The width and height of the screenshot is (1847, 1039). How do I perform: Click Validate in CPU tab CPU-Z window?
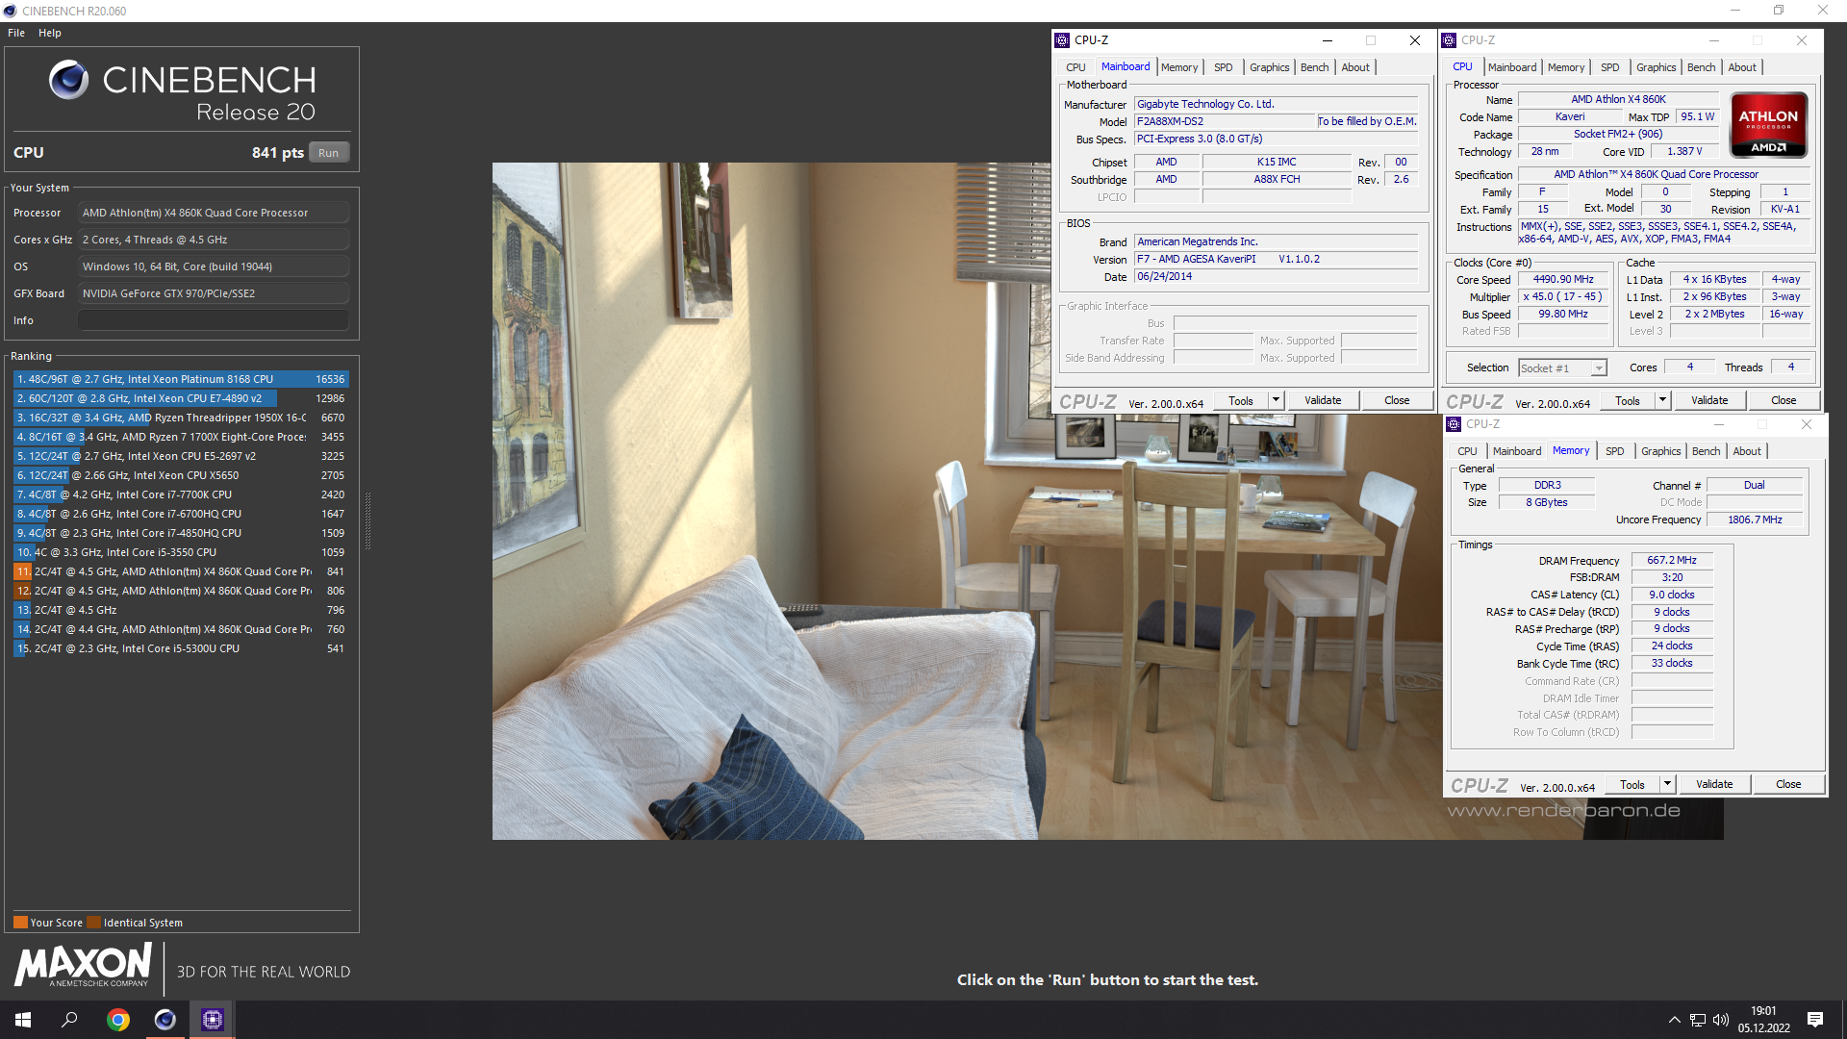[1709, 401]
